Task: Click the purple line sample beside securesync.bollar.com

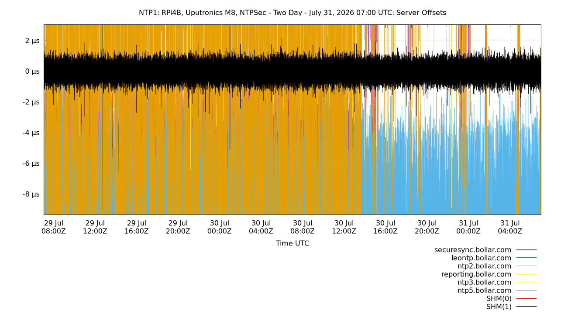Action: (x=526, y=250)
